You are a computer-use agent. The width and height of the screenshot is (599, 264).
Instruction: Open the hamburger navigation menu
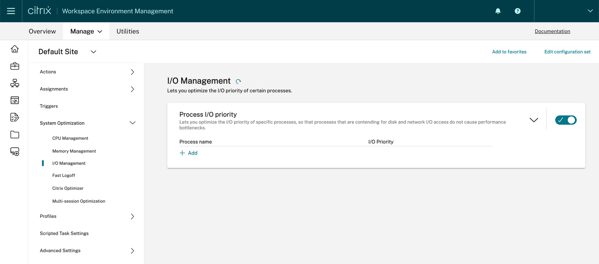point(11,11)
